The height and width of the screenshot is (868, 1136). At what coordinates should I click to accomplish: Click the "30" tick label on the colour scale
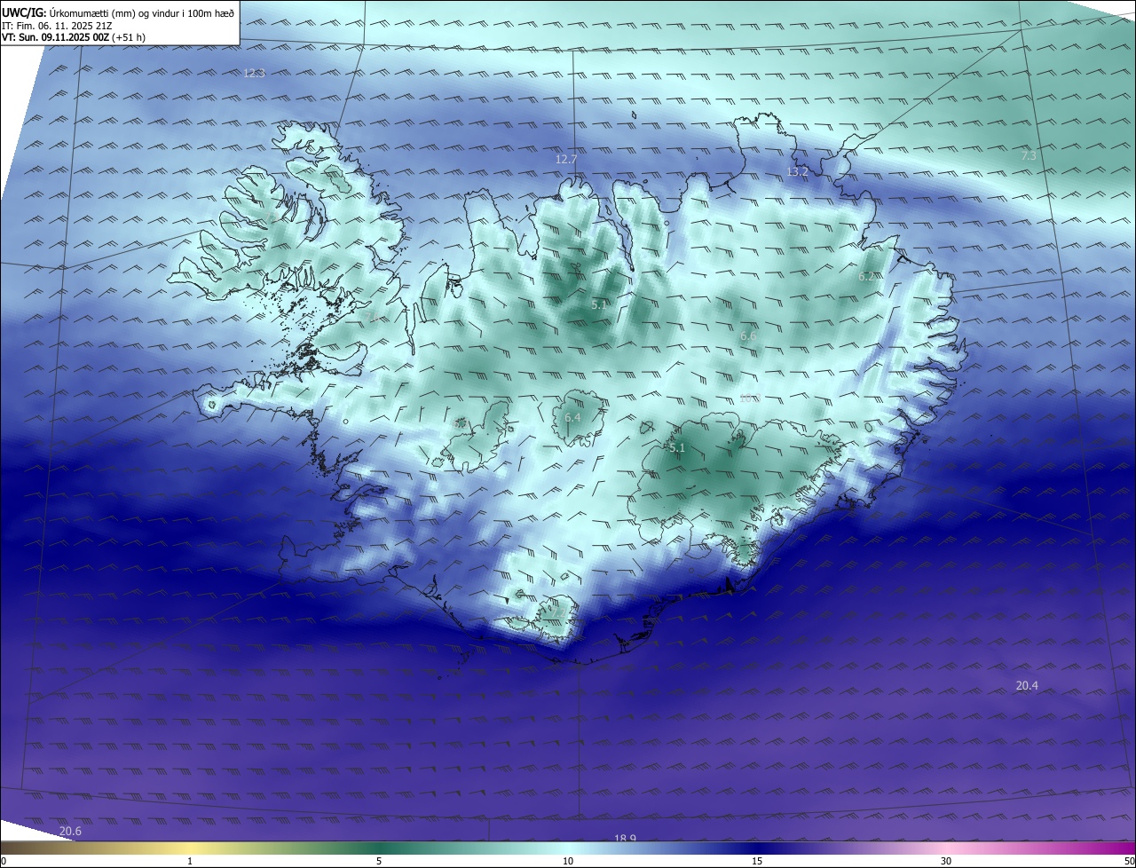coord(946,861)
